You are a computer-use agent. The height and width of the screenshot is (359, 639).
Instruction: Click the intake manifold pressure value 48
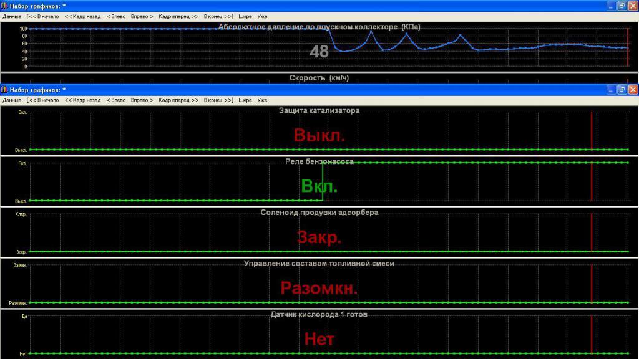point(319,52)
